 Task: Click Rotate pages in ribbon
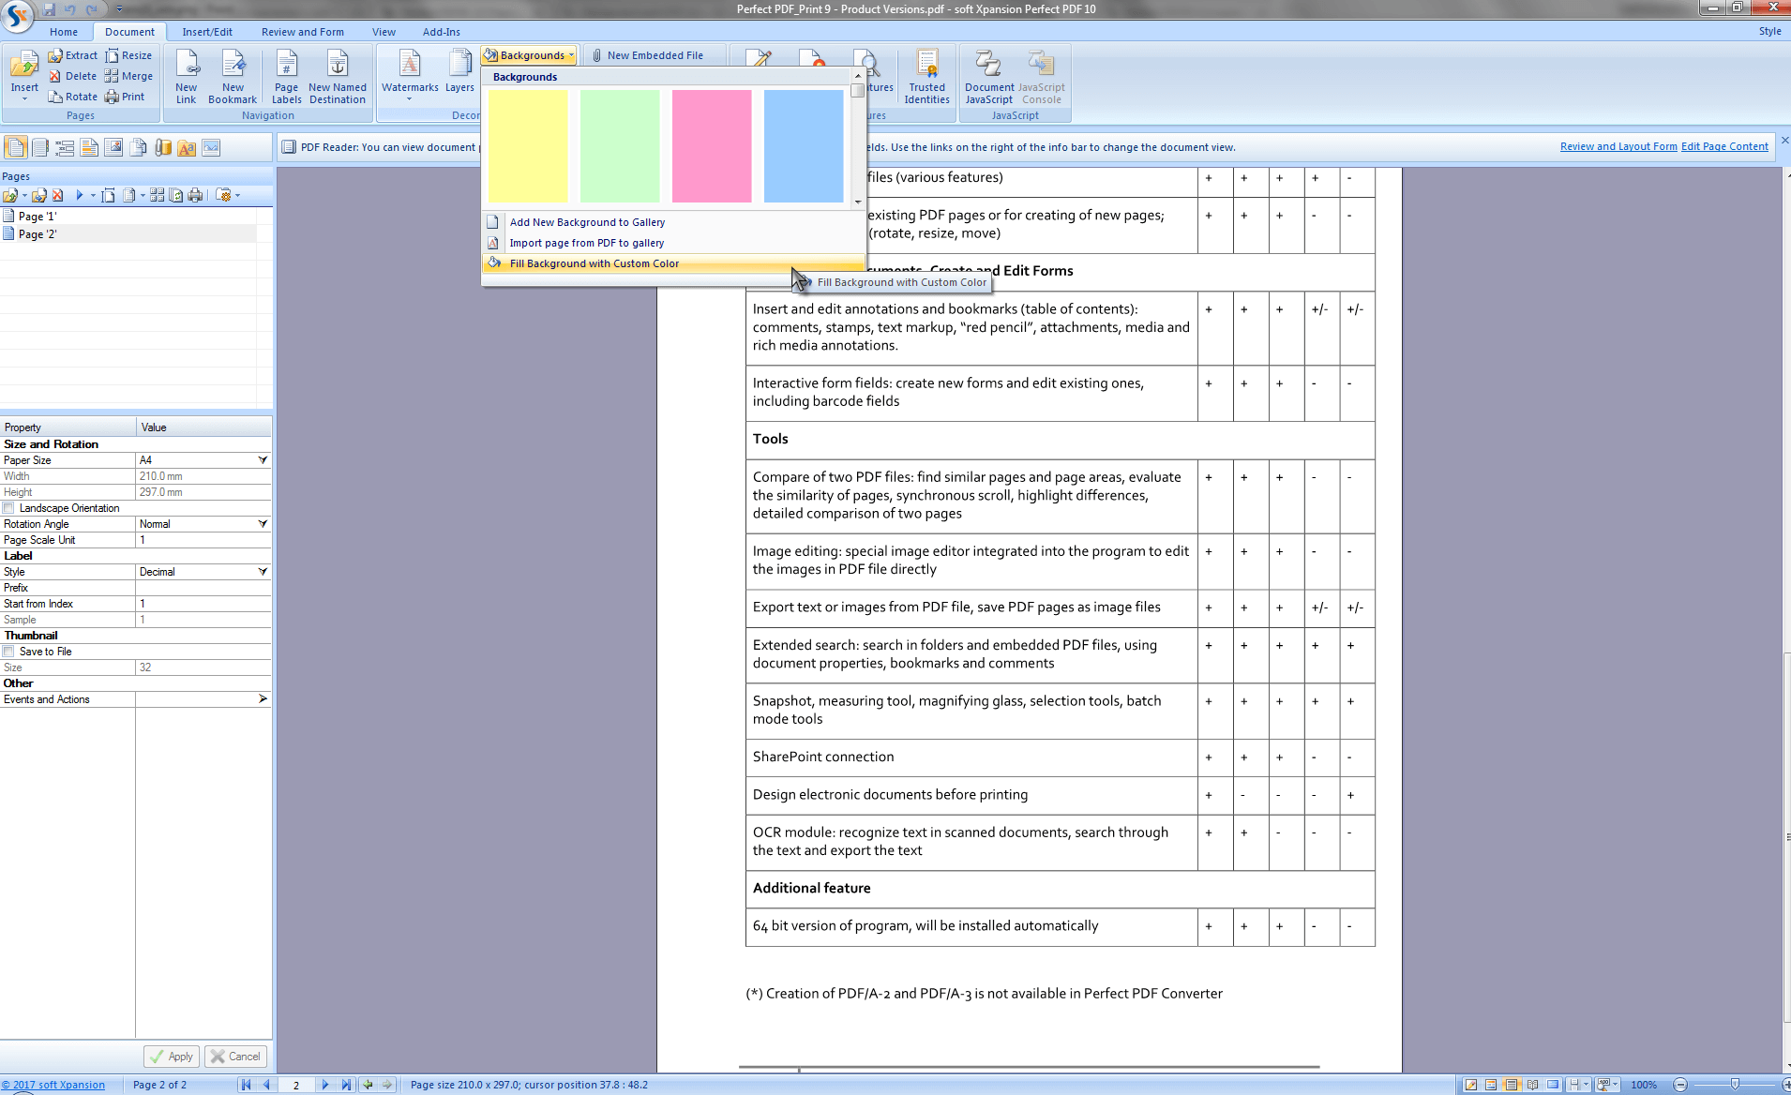pos(73,97)
